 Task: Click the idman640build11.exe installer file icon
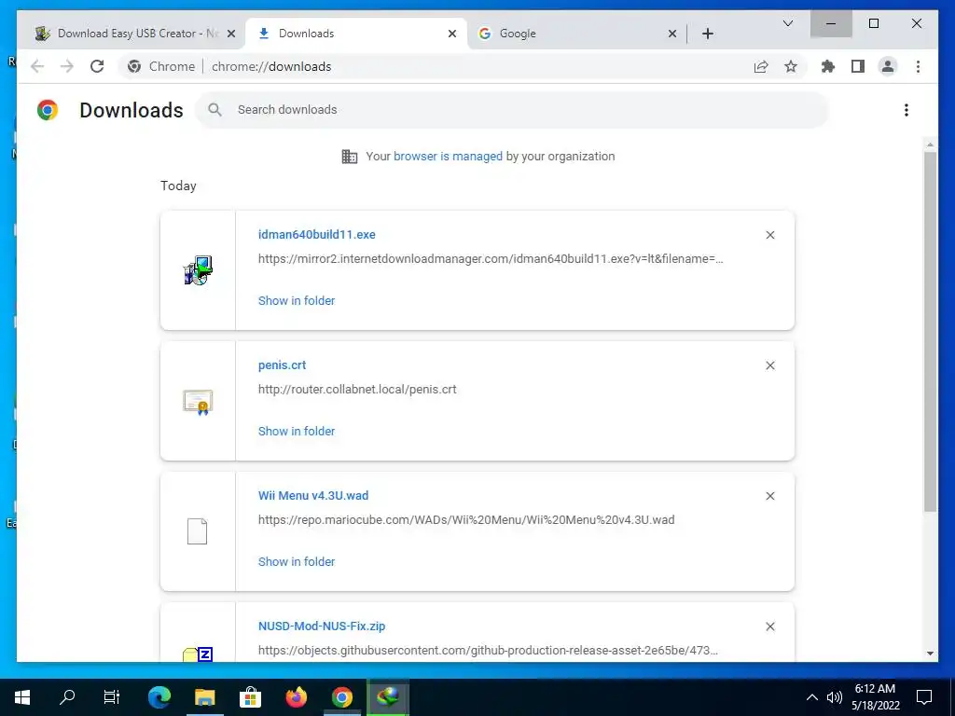[198, 270]
